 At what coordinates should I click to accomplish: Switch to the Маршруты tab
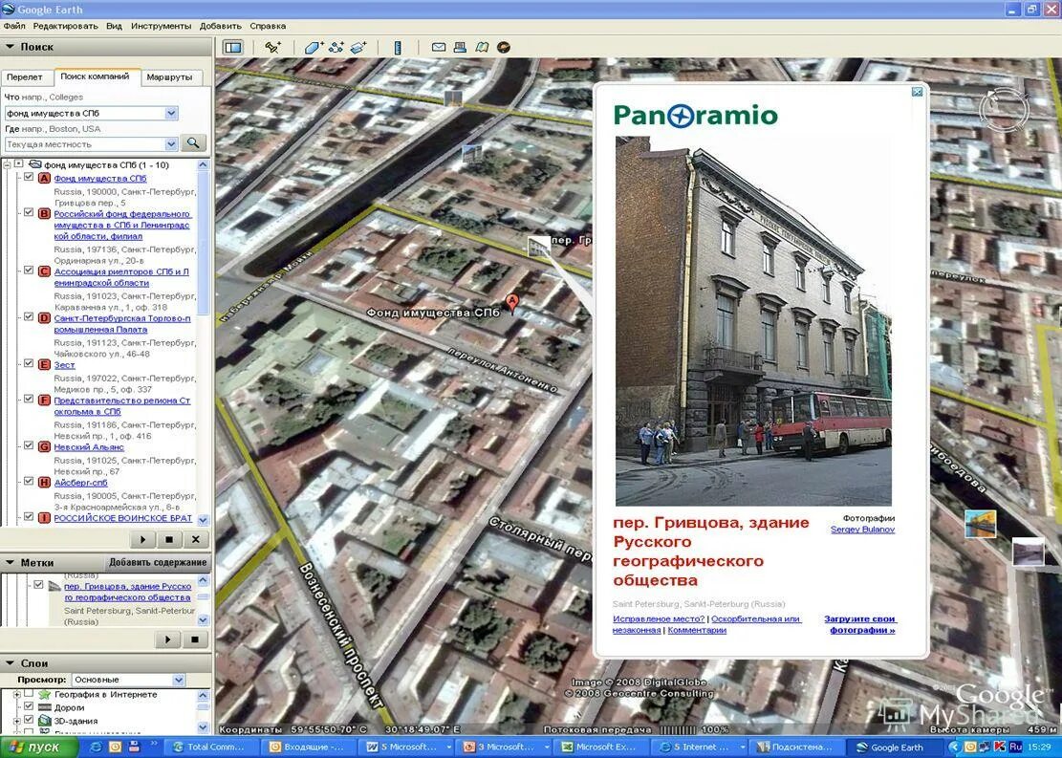pyautogui.click(x=169, y=77)
